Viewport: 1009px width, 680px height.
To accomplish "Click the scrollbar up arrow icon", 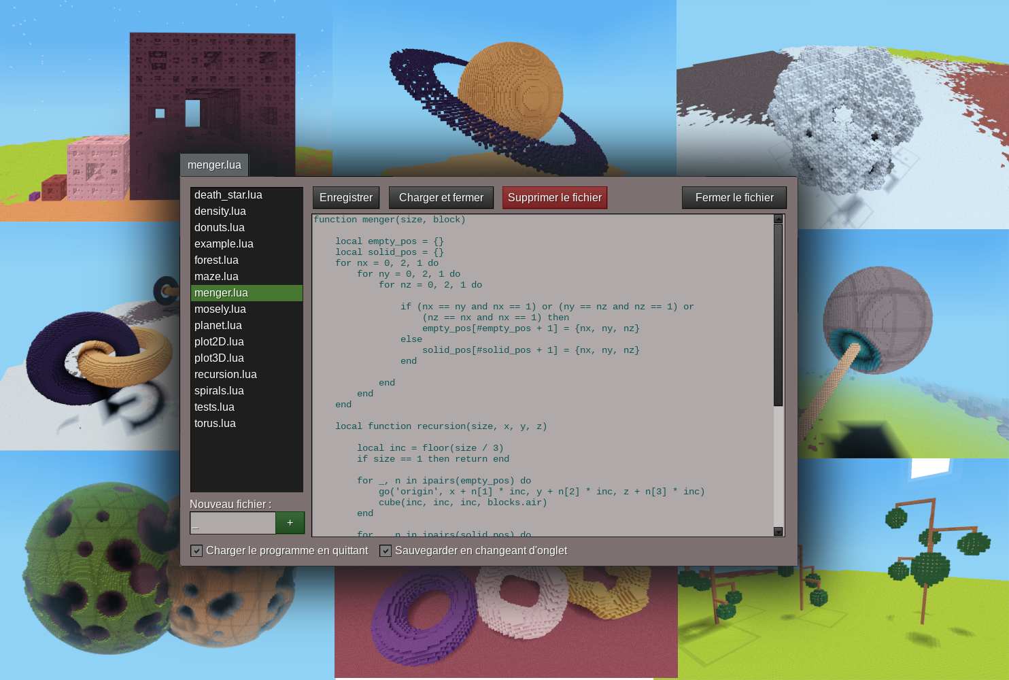I will 778,218.
